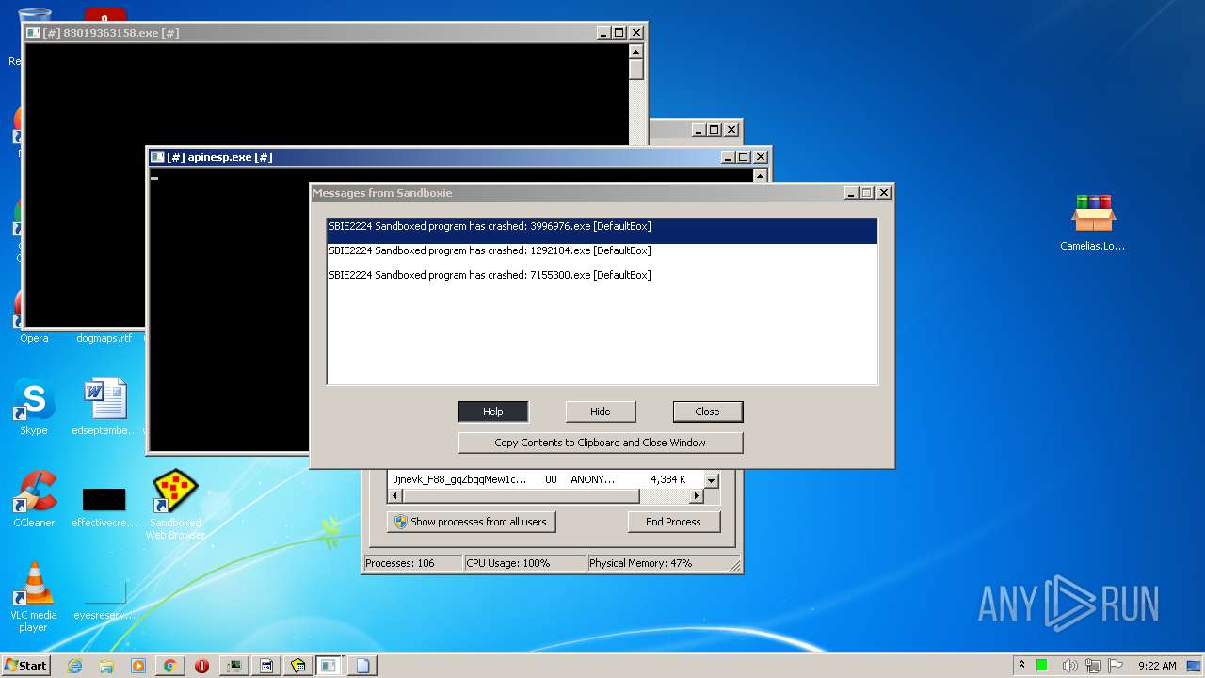The height and width of the screenshot is (678, 1205).
Task: Select the 7155300.exe crash message
Action: click(x=602, y=276)
